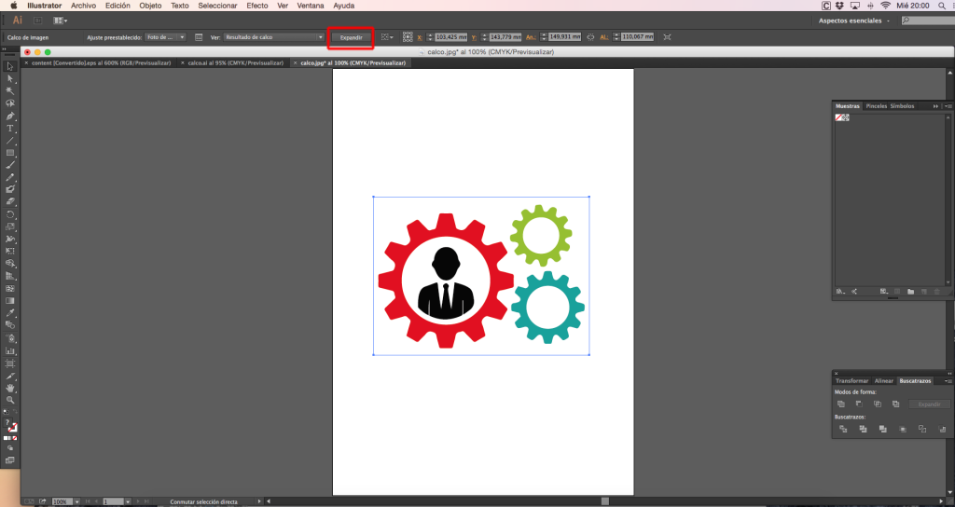Select the Type (T) tool

tap(10, 128)
